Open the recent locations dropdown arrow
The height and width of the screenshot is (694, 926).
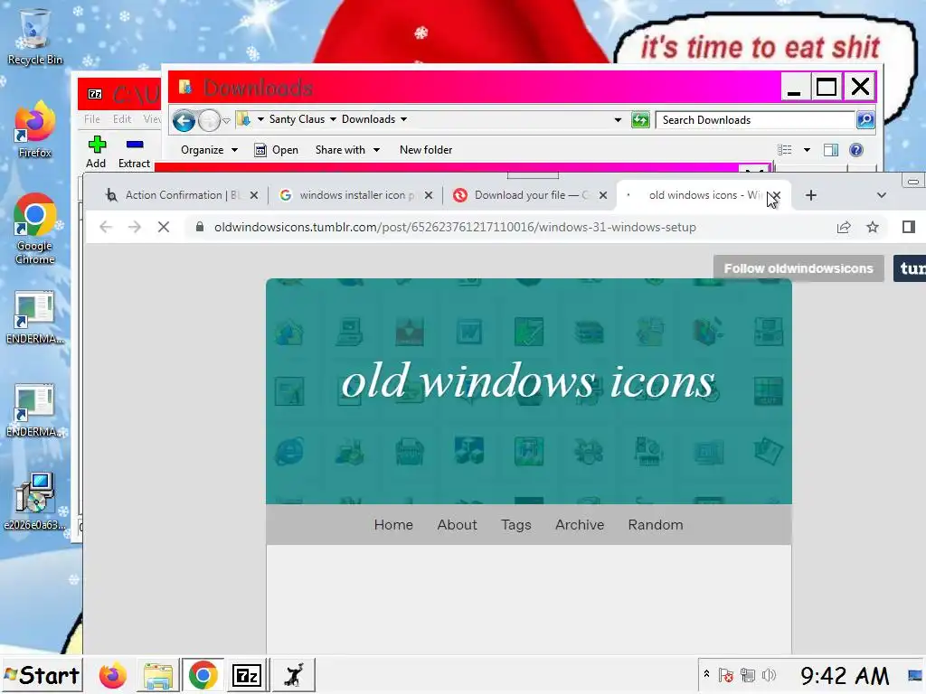coord(226,121)
